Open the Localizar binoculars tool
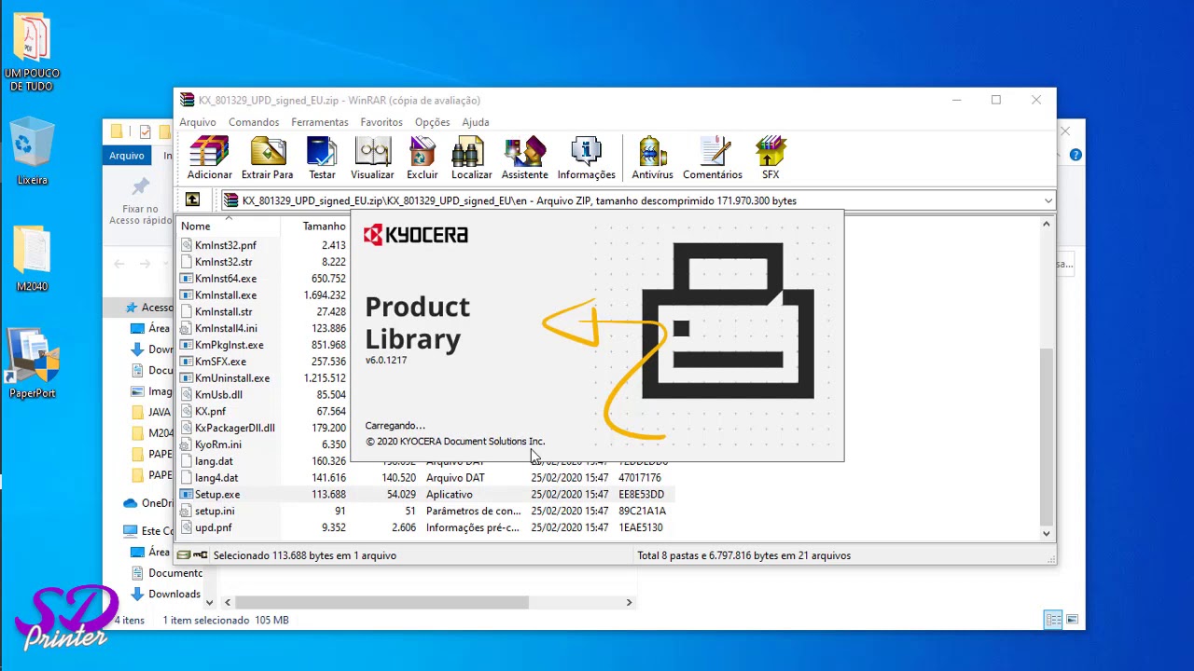 click(x=471, y=158)
